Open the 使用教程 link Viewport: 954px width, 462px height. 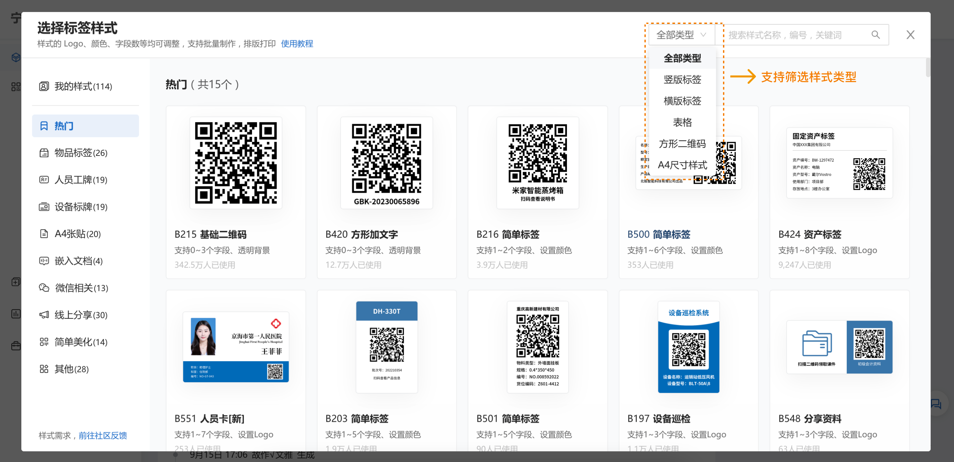pos(297,44)
